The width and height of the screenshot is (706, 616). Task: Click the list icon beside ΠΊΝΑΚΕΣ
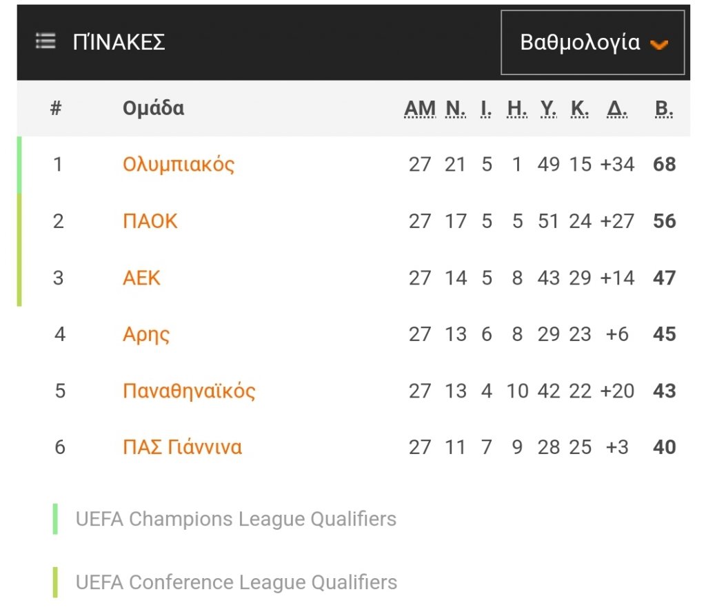46,41
